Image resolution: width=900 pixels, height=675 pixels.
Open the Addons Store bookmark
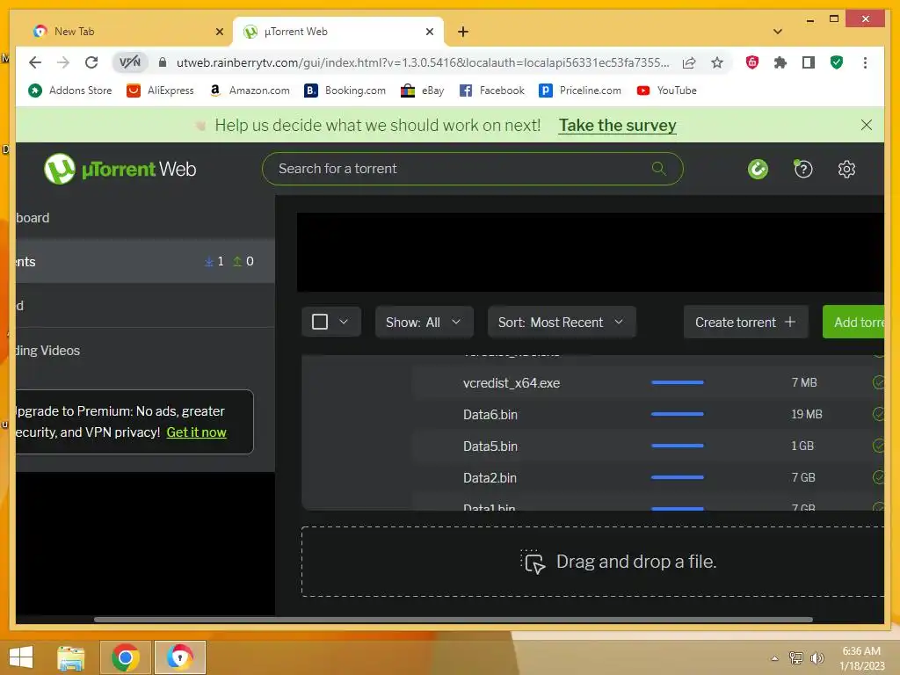(x=70, y=91)
